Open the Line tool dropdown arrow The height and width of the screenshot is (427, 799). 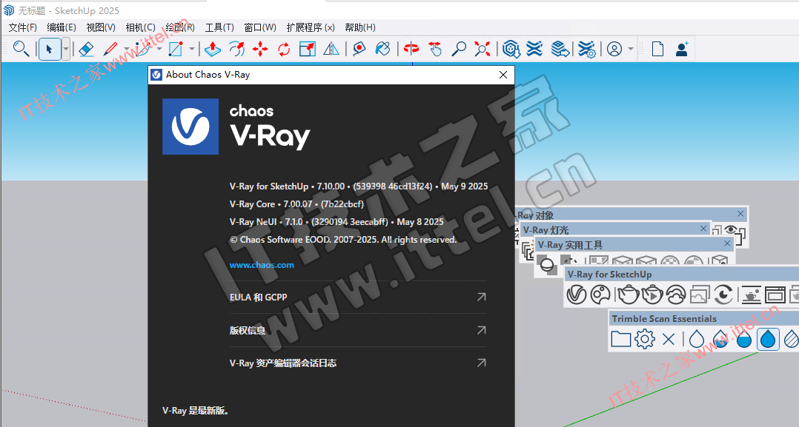pos(126,50)
